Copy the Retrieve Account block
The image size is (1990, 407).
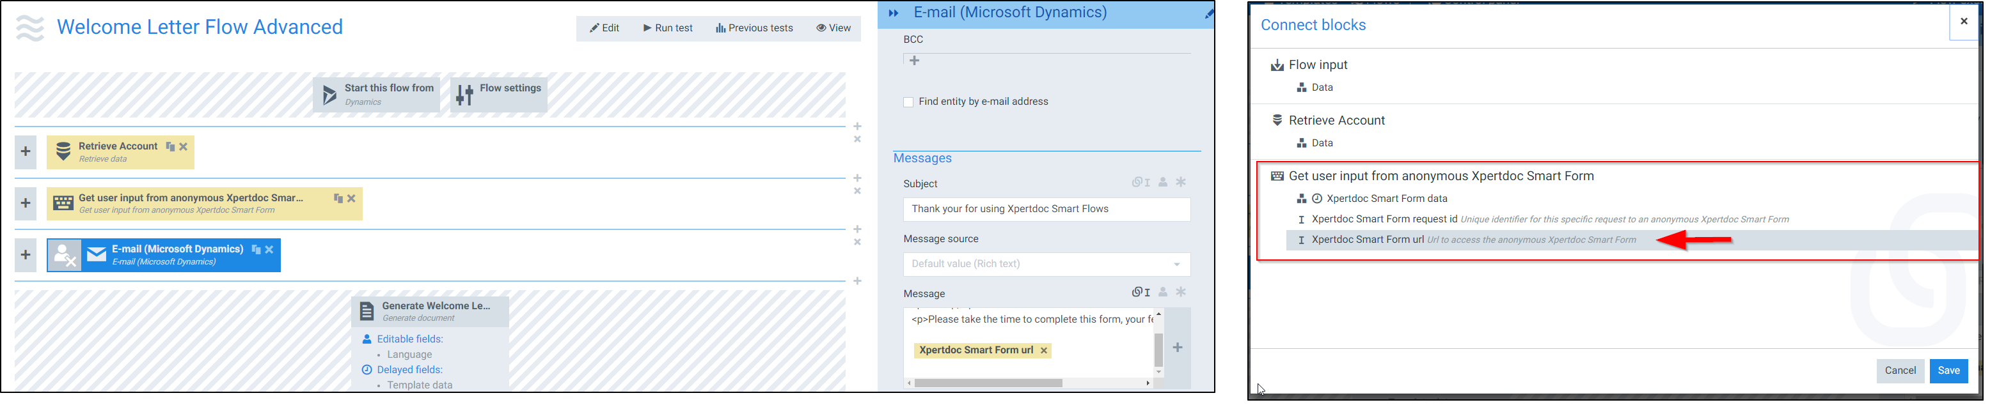[170, 147]
